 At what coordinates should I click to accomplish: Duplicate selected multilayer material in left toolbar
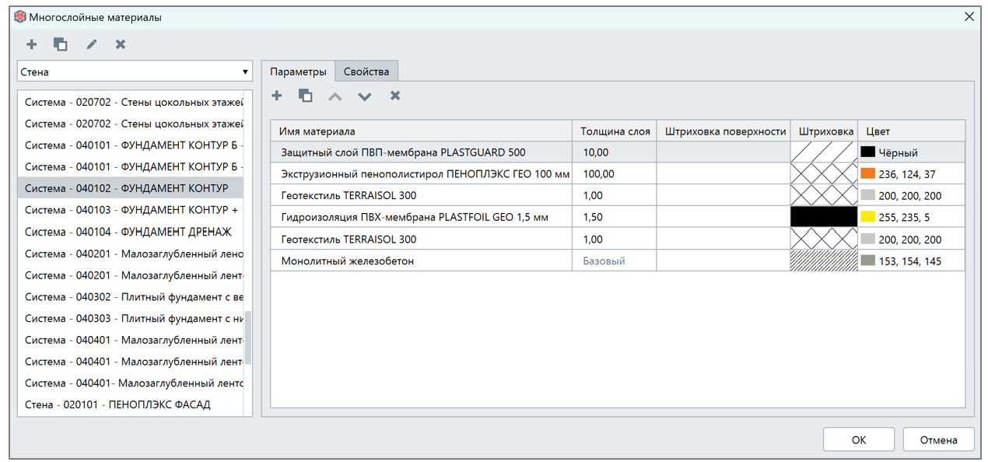[x=61, y=44]
